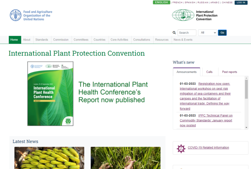Switch to the Calls tab

[209, 72]
